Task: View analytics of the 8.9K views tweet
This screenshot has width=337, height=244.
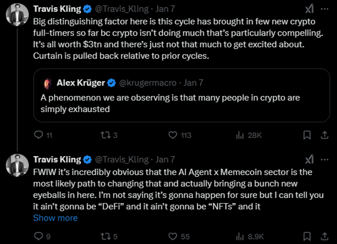Action: pos(239,236)
